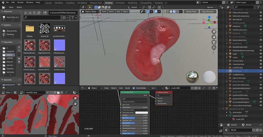Toggle camera view gizmo in viewport
The width and height of the screenshot is (263, 137).
click(214, 42)
